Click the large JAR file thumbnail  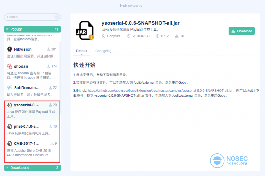pyautogui.click(x=85, y=31)
